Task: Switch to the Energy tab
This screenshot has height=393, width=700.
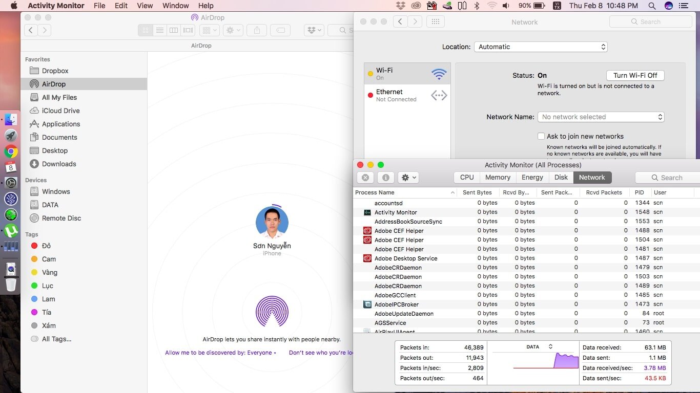Action: coord(532,177)
